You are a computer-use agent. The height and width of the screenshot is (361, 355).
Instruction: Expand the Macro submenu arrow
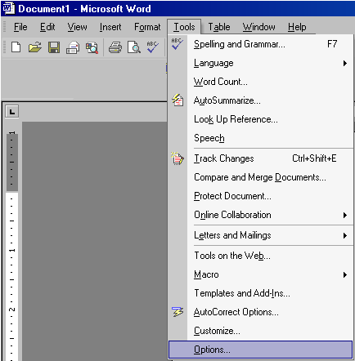tap(345, 274)
